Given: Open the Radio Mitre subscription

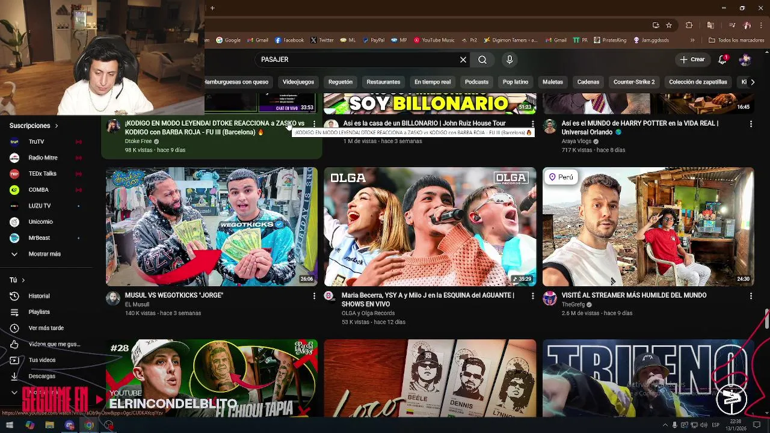Looking at the screenshot, I should coord(46,158).
